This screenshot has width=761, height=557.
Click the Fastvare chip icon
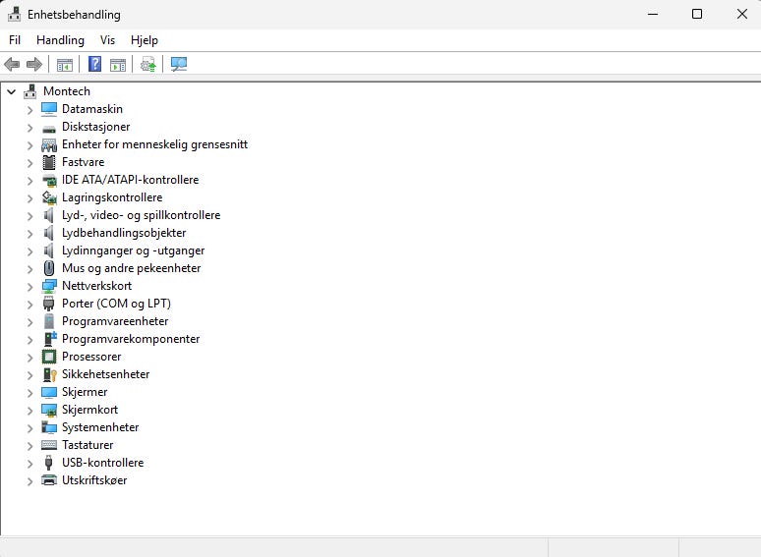(49, 162)
